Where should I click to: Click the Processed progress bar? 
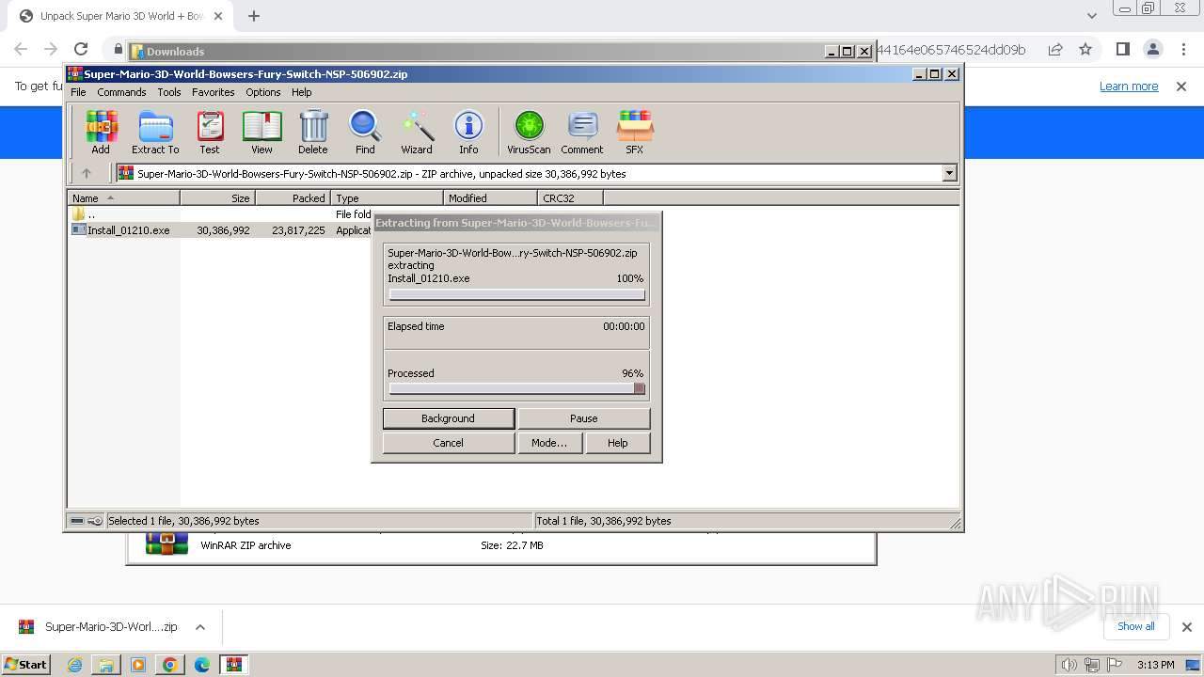[x=517, y=388]
